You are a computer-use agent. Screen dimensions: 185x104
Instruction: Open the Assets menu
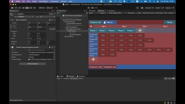tap(34, 1)
